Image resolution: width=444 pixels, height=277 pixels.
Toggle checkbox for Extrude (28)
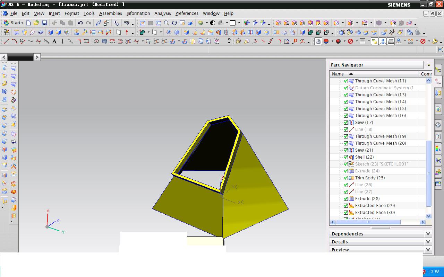coord(346,199)
